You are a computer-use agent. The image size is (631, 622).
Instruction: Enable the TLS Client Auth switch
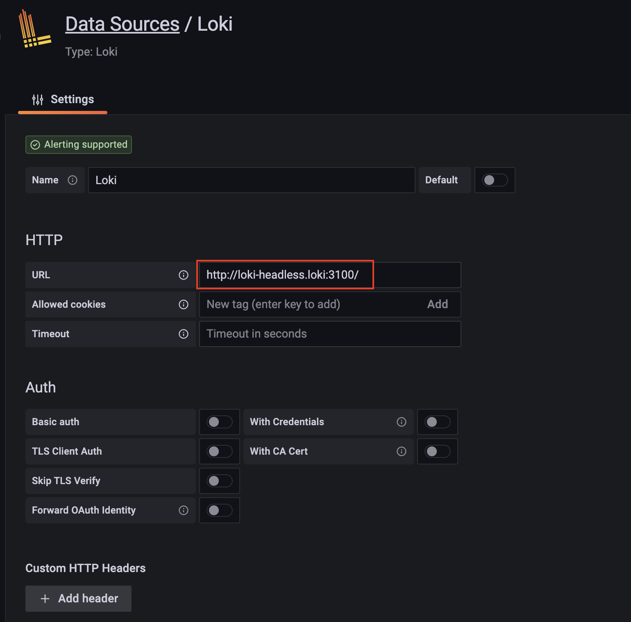[220, 451]
